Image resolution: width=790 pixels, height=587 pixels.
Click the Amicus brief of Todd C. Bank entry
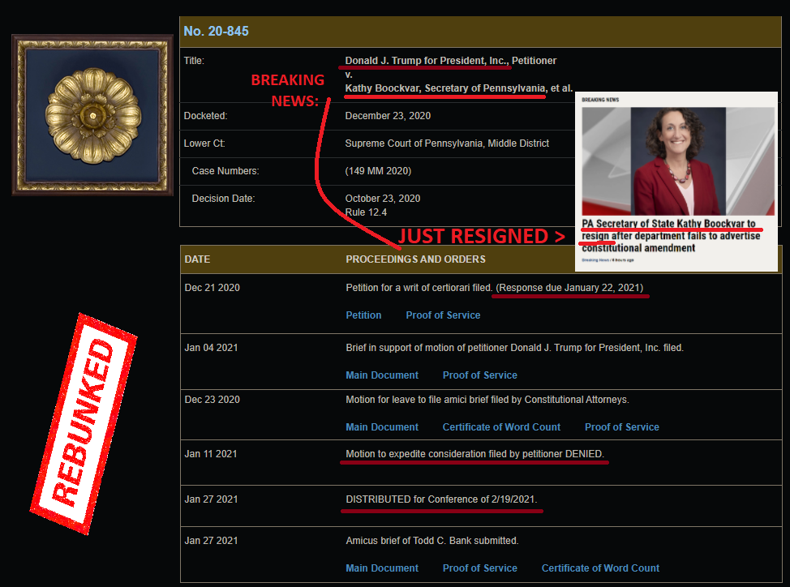coord(431,541)
